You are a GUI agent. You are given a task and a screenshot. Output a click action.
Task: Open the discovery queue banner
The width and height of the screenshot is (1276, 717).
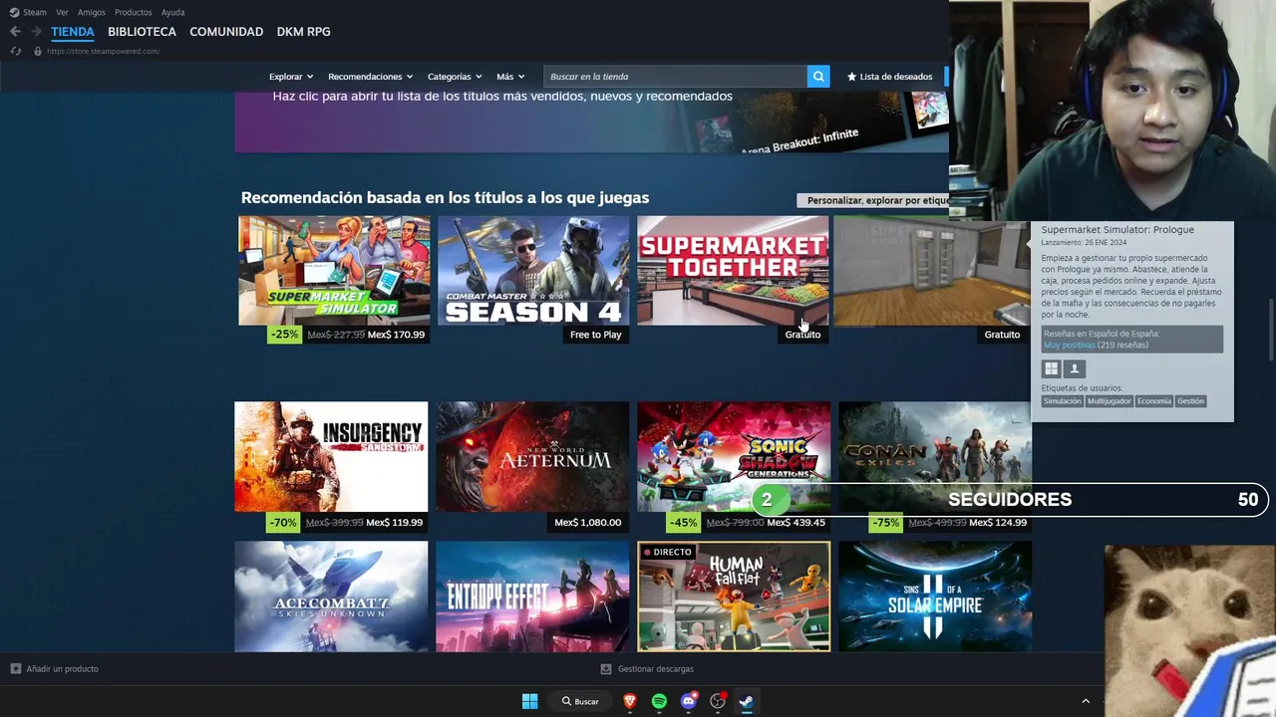(591, 121)
